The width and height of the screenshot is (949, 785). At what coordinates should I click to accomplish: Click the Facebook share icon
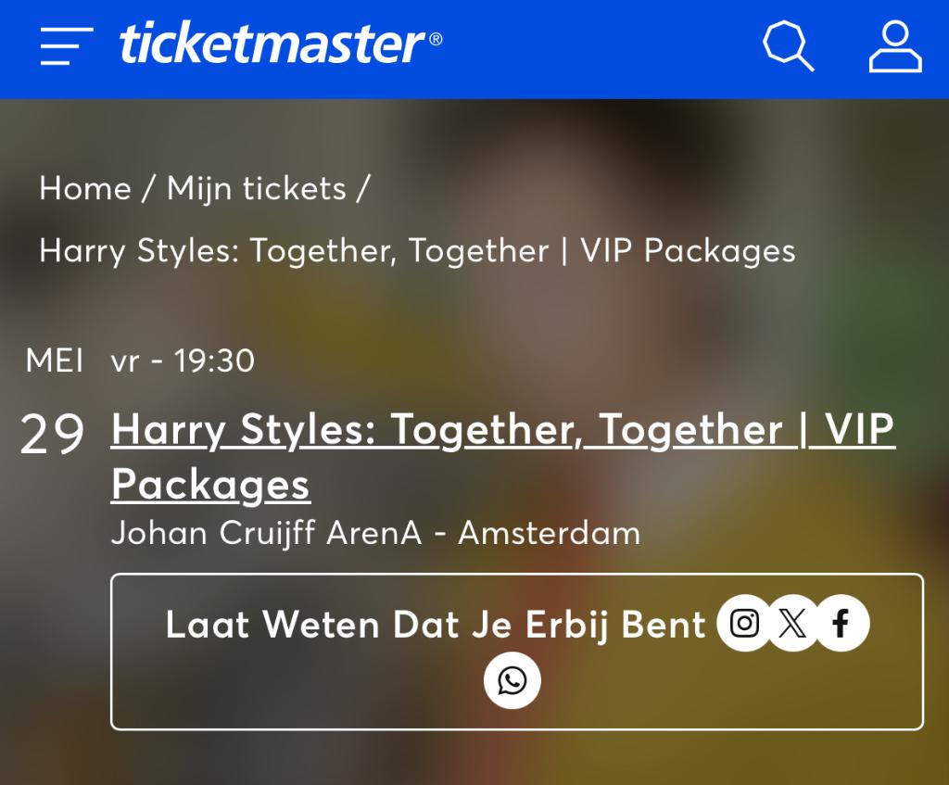click(841, 624)
